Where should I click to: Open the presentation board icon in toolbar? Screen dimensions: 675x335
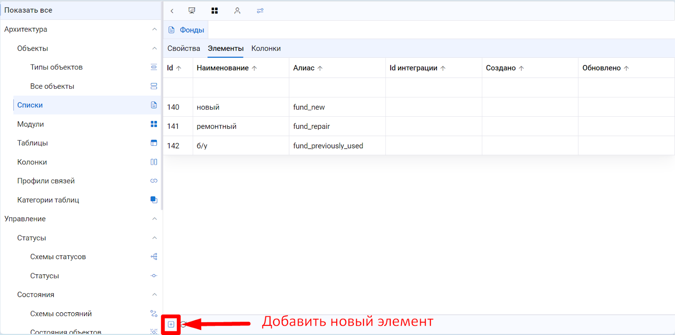coord(192,11)
